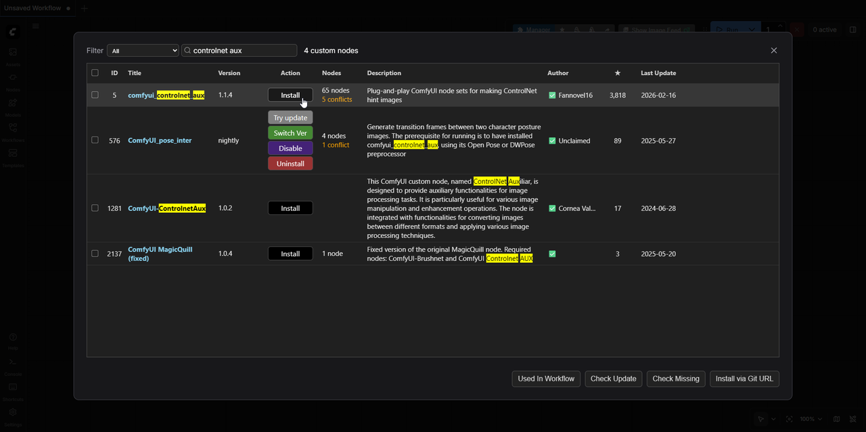
Task: Sort the table by Nodes column
Action: pos(332,73)
